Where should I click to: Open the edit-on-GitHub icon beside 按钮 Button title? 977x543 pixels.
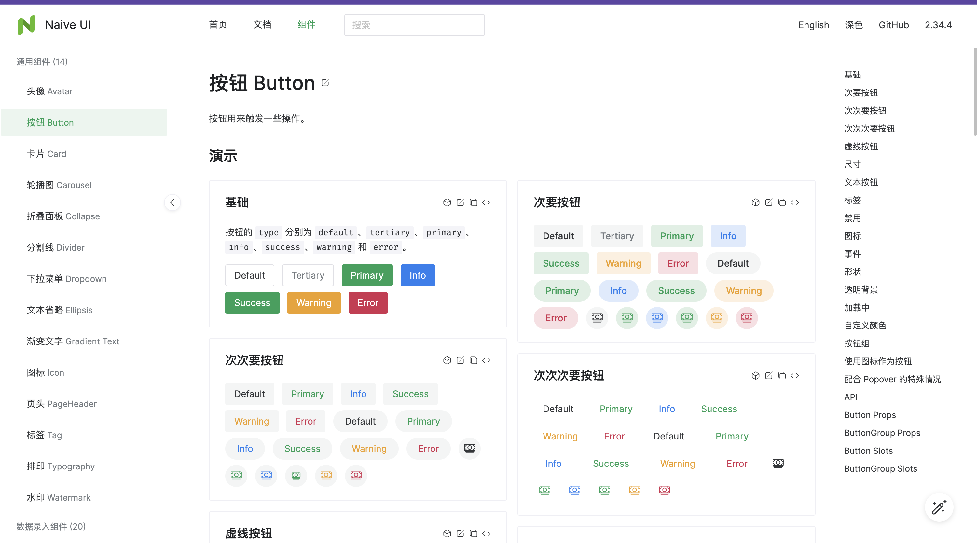point(325,82)
